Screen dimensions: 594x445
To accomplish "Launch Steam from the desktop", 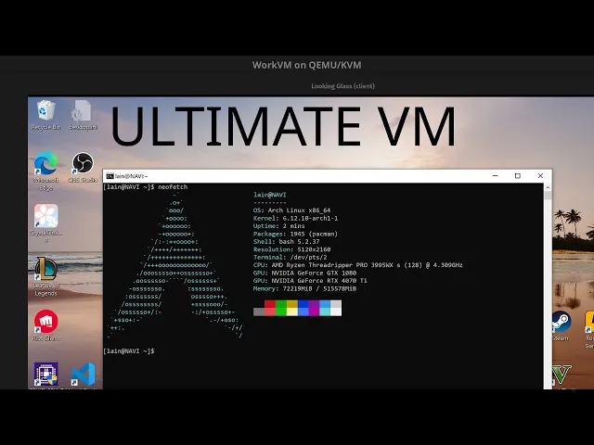I will 561,325.
